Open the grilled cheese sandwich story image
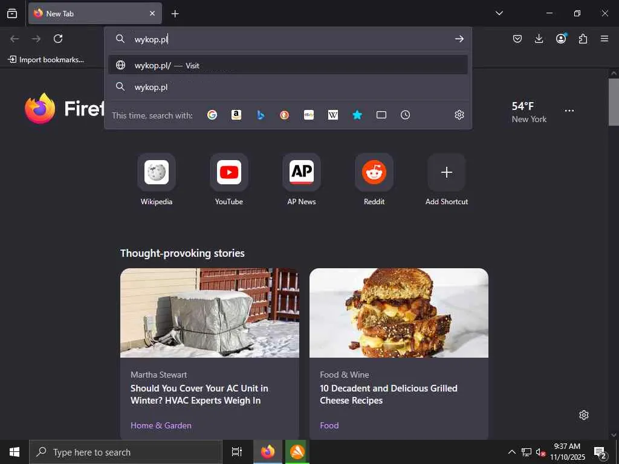This screenshot has height=464, width=619. tap(399, 313)
